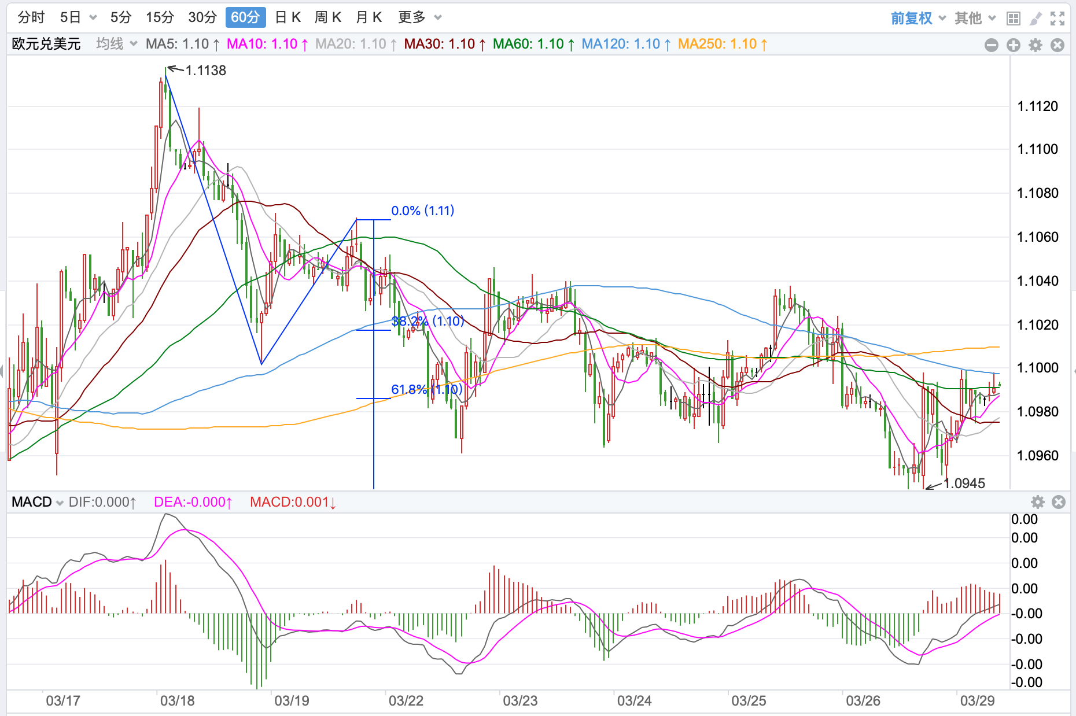Click the 03/18 date label
1076x716 pixels.
[178, 701]
